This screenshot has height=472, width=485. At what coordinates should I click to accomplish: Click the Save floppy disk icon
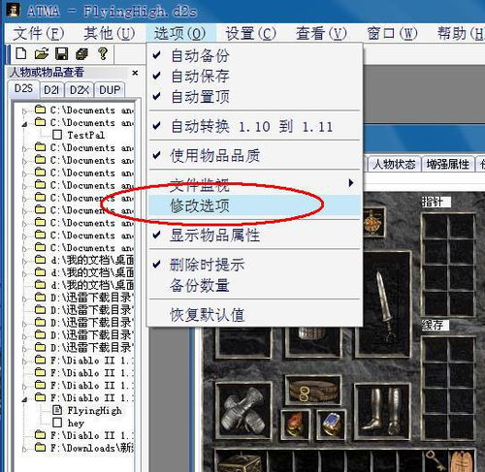pyautogui.click(x=61, y=53)
